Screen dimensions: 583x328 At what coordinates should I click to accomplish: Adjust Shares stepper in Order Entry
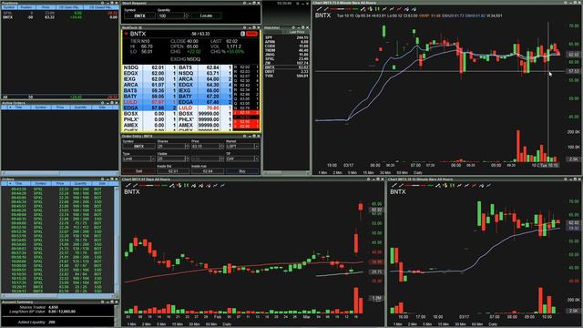(187, 146)
